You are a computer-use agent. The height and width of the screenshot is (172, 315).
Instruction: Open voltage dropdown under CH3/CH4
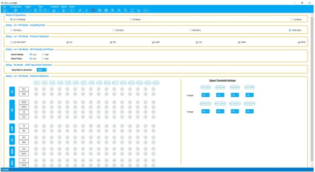(x=220, y=95)
